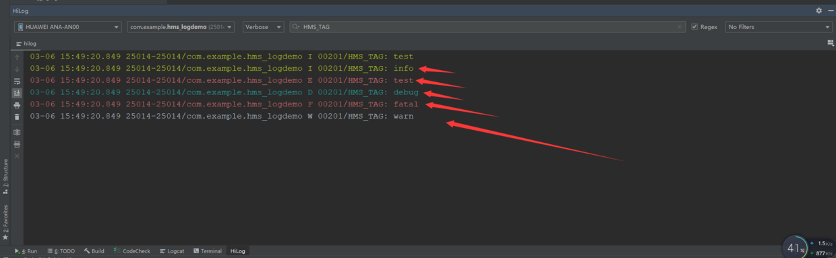Open the Favorites side panel
Image resolution: width=836 pixels, height=258 pixels.
coord(5,222)
